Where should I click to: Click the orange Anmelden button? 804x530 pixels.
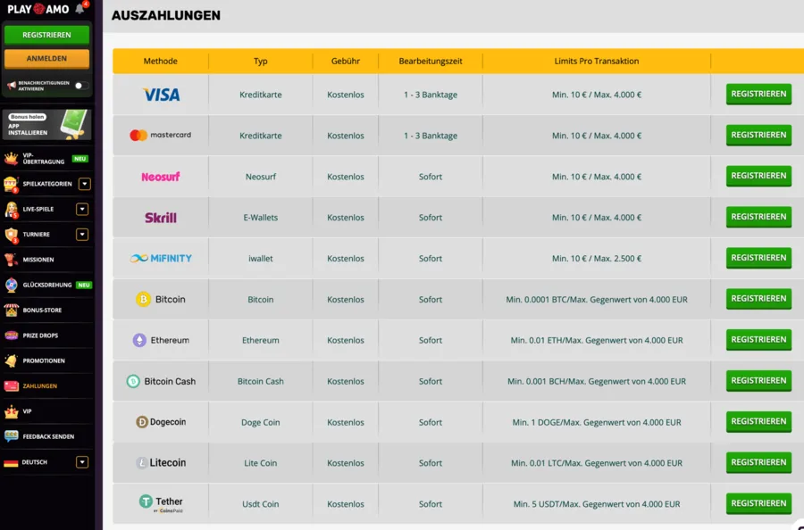(x=46, y=58)
